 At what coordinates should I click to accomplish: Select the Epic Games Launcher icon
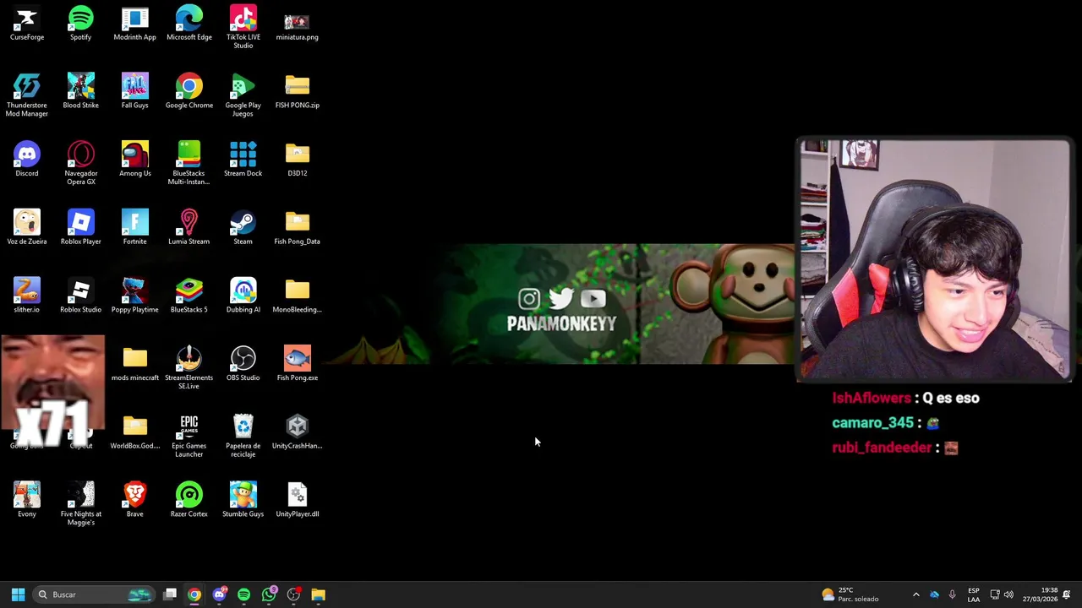[189, 437]
